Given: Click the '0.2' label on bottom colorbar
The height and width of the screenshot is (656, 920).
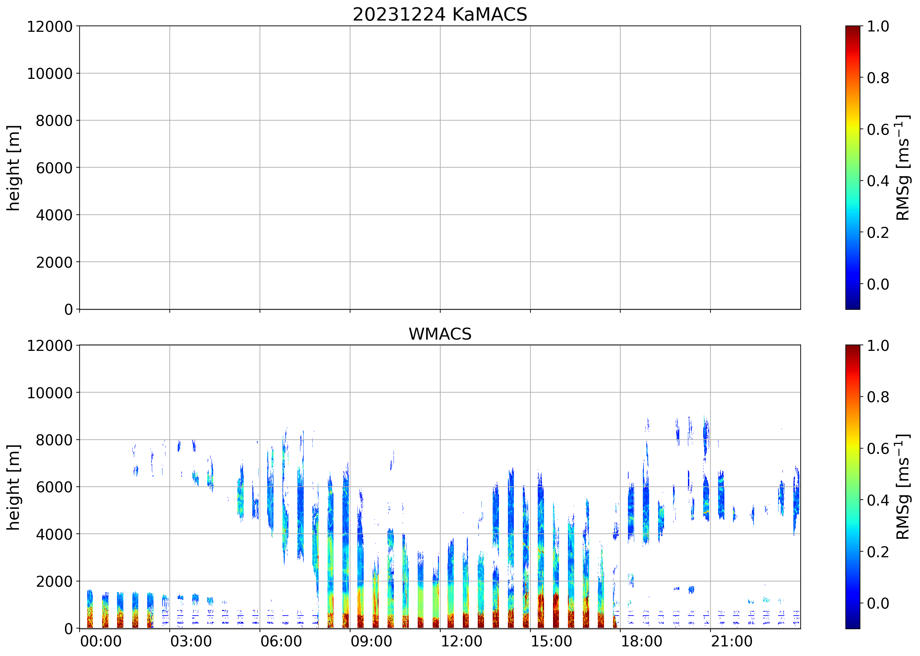Looking at the screenshot, I should tap(878, 552).
